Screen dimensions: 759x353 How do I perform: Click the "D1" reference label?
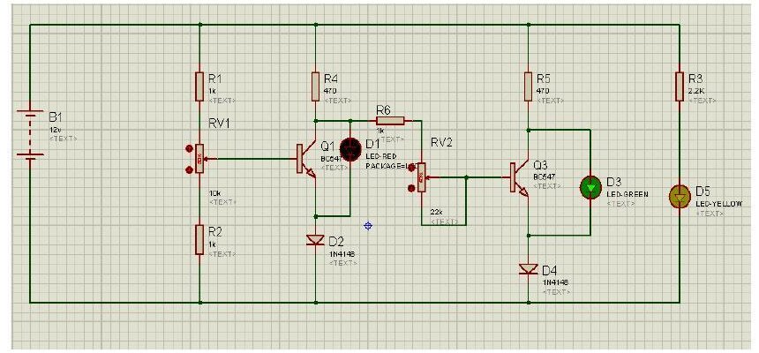point(372,144)
